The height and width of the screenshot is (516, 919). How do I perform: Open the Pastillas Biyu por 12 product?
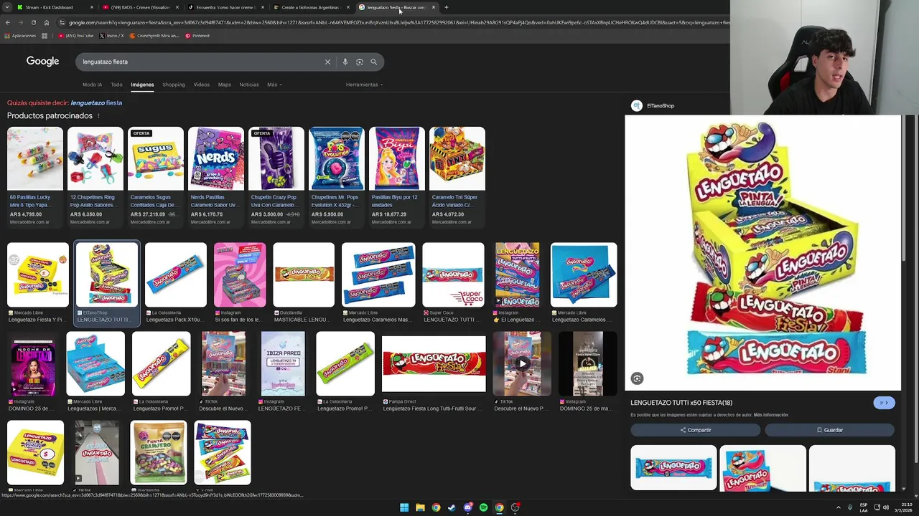coord(396,176)
